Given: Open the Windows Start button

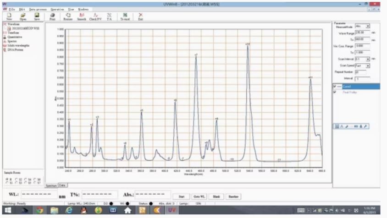Looking at the screenshot, I should 8,210.
